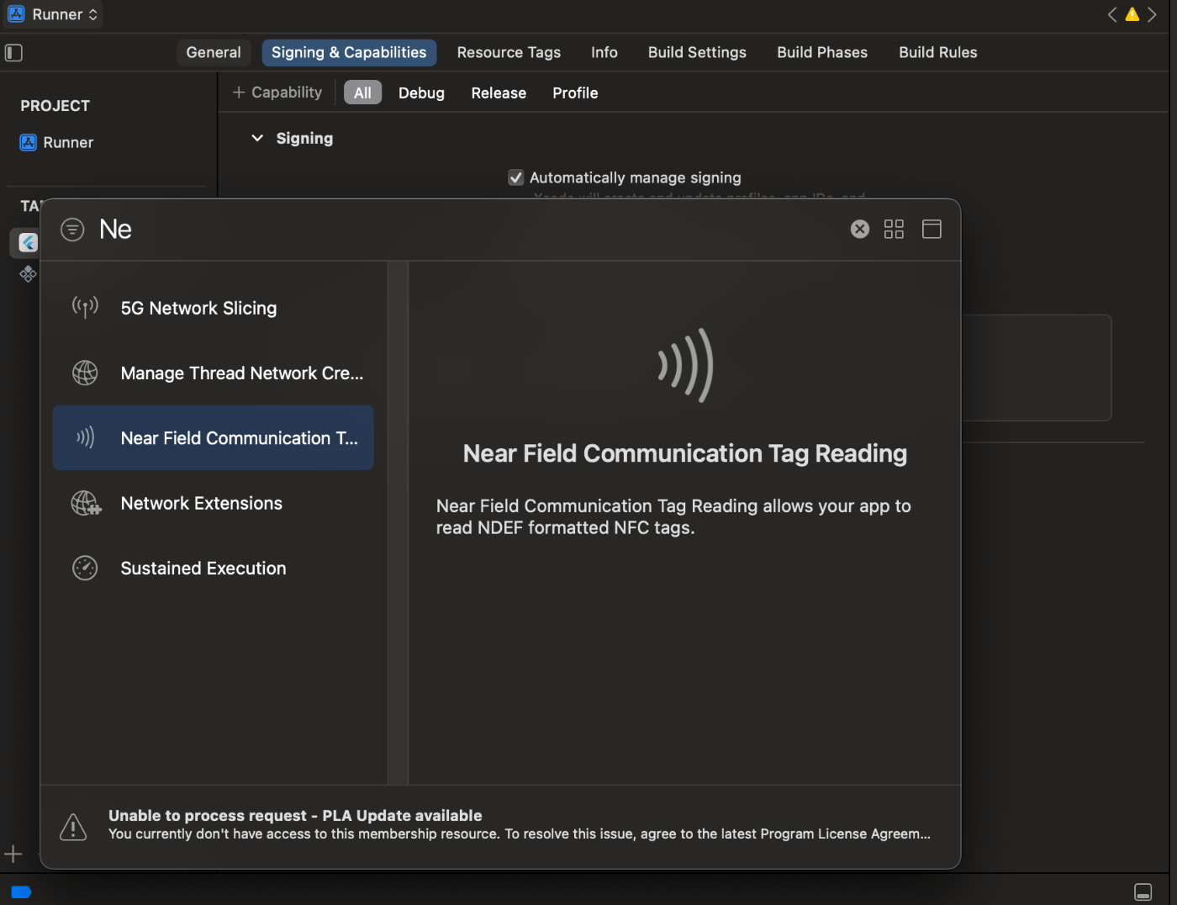Click the blue tag indicator in bottom bar

coord(21,892)
